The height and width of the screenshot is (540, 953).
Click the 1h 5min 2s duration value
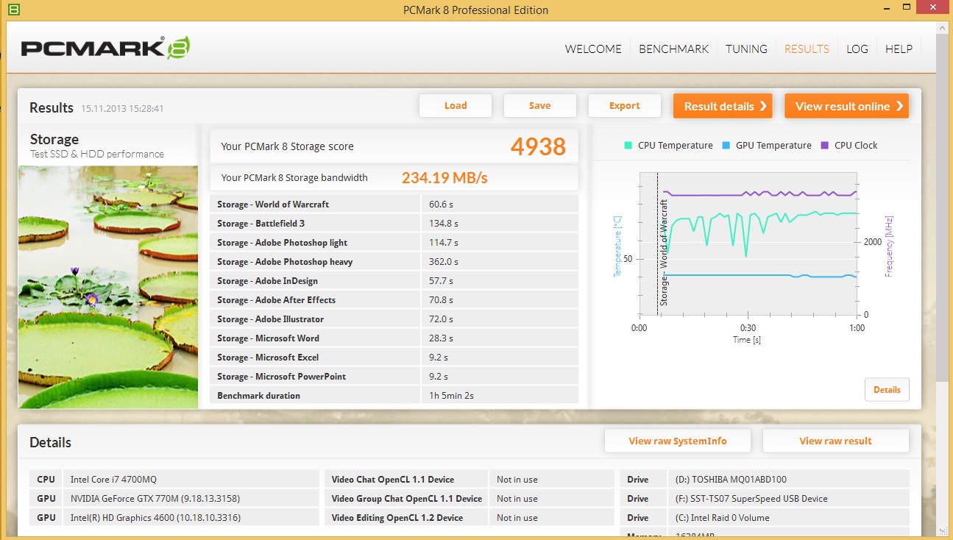point(451,396)
